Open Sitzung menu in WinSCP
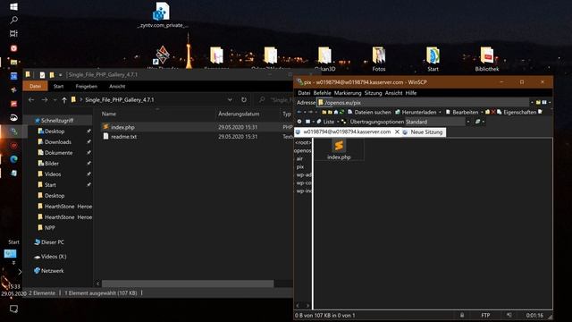The height and width of the screenshot is (322, 572). point(373,93)
